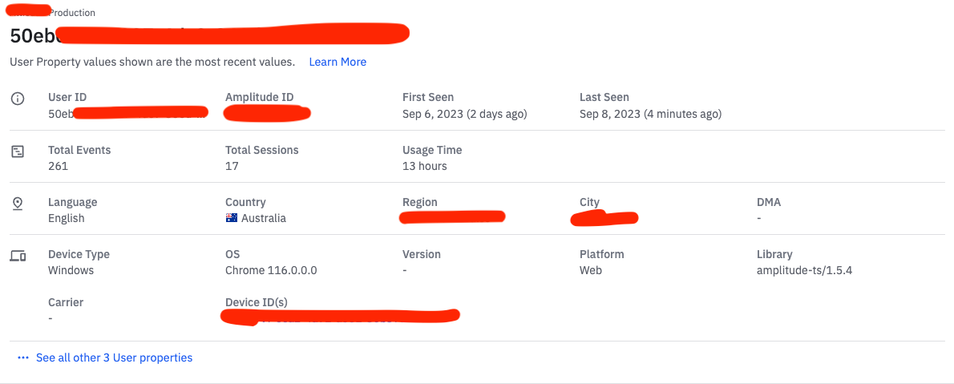Viewport: 954px width, 384px height.
Task: Select the Chrome 116.0.0.0 OS value
Action: click(x=271, y=270)
